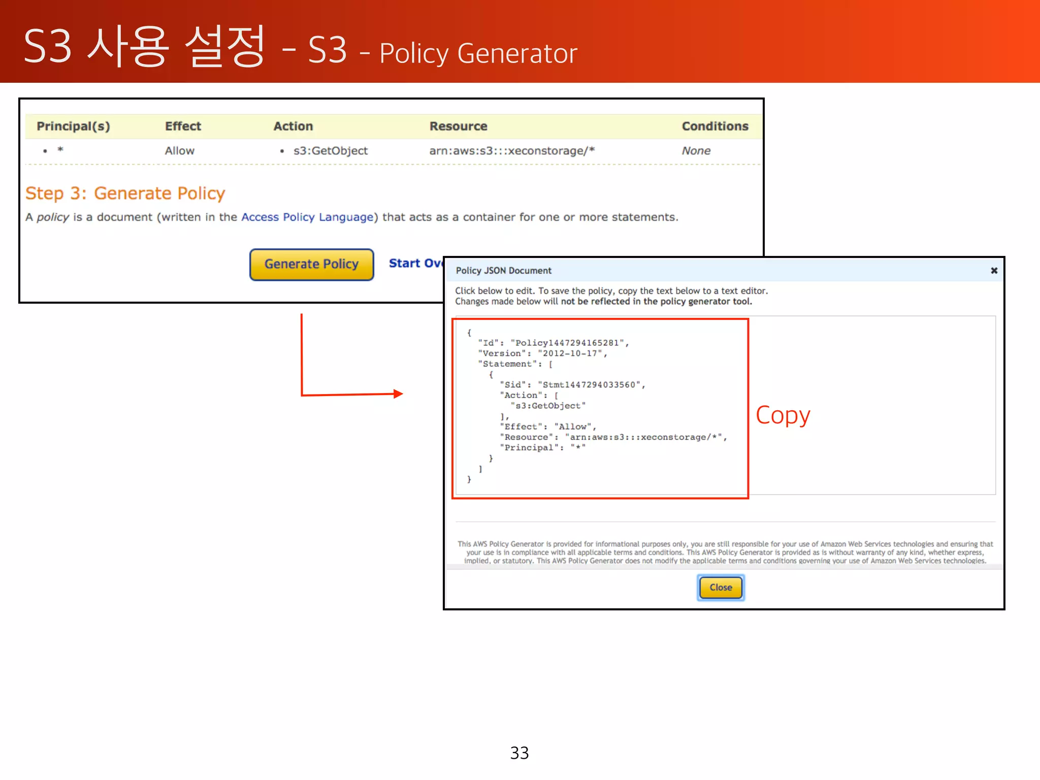
Task: Click the "Id": "Policy1447294165281" line
Action: 554,343
